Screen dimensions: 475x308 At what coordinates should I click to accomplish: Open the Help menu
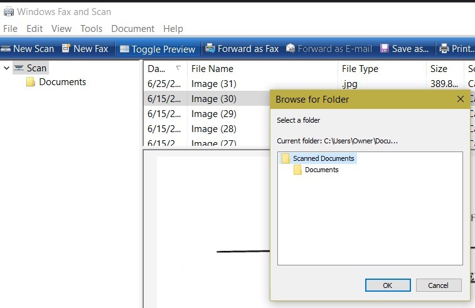(x=173, y=28)
